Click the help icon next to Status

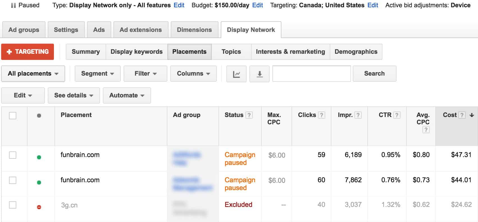tap(249, 115)
